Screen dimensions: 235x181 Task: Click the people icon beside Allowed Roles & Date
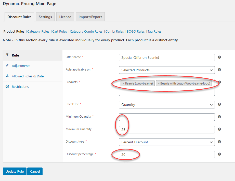coord(7,76)
